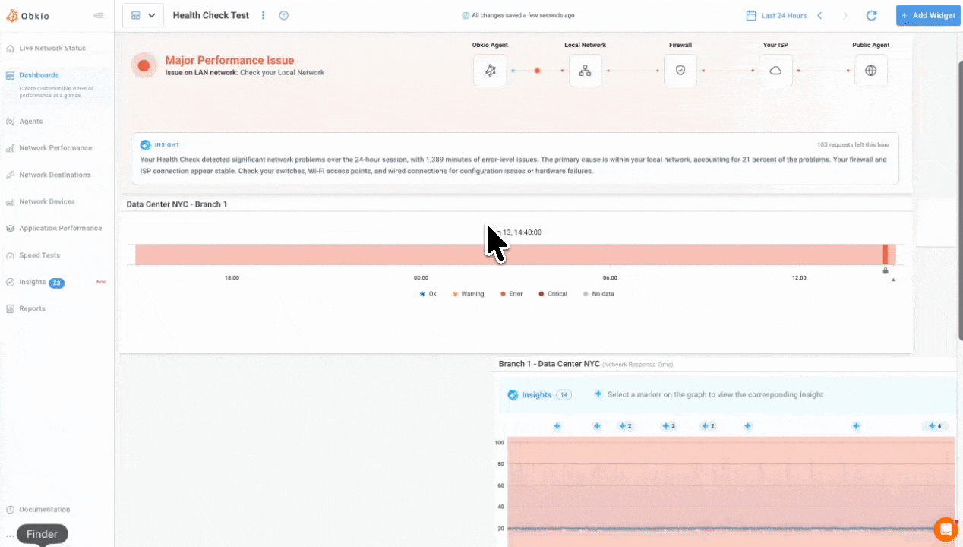Viewport: 963px width, 547px height.
Task: Open Application Performance page
Action: click(60, 228)
